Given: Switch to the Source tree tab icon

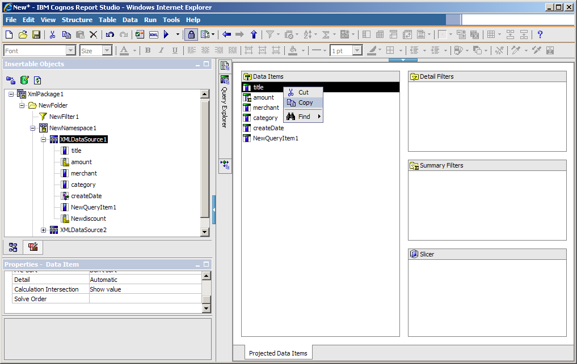Looking at the screenshot, I should [x=13, y=247].
